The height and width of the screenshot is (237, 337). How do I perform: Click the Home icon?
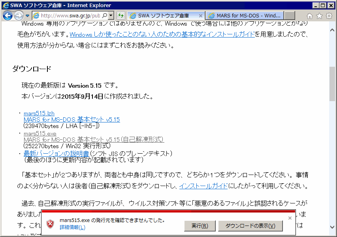click(309, 16)
